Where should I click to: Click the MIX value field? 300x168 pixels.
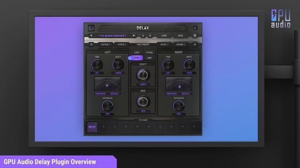click(x=143, y=111)
